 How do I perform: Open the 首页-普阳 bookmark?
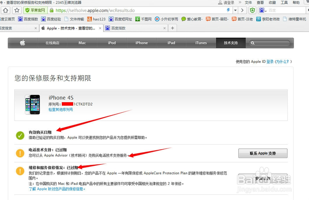pyautogui.click(x=217, y=19)
